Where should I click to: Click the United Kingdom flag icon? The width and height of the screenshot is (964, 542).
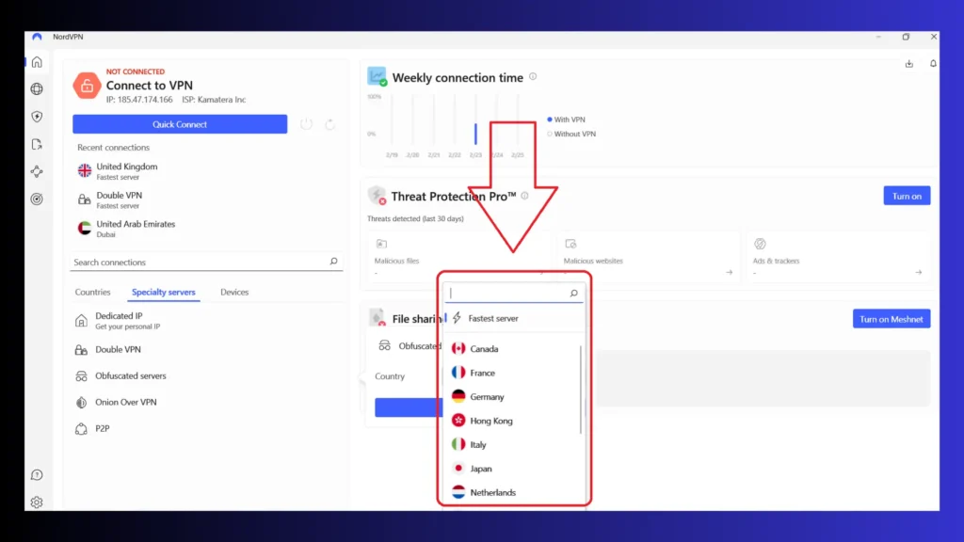[85, 171]
